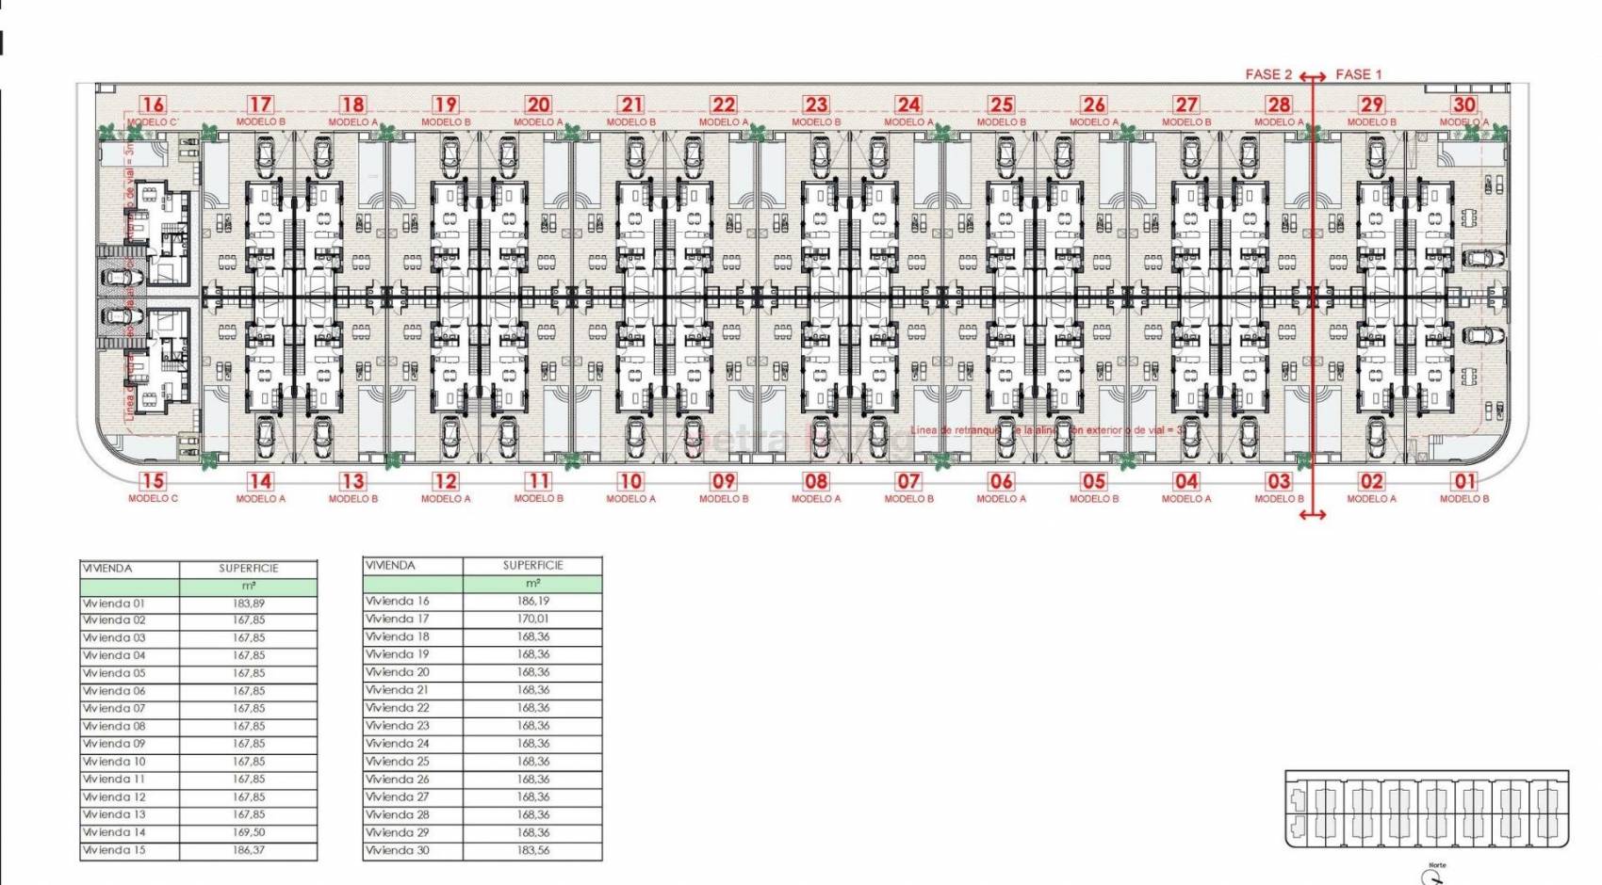This screenshot has height=885, width=1602.
Task: Select plot number 18 marker
Action: coord(352,105)
